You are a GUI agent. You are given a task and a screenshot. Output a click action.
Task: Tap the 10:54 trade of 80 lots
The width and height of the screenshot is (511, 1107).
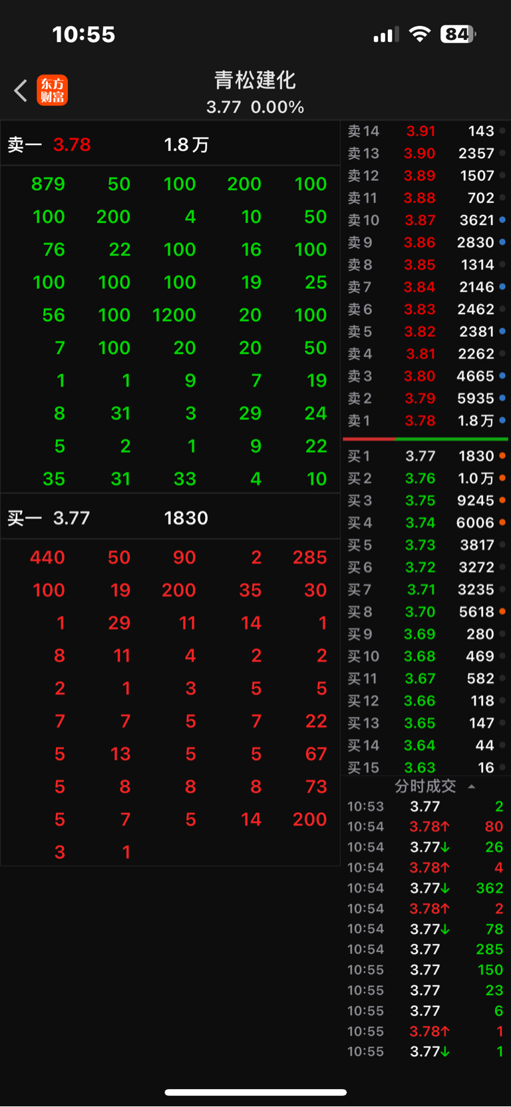[x=426, y=827]
